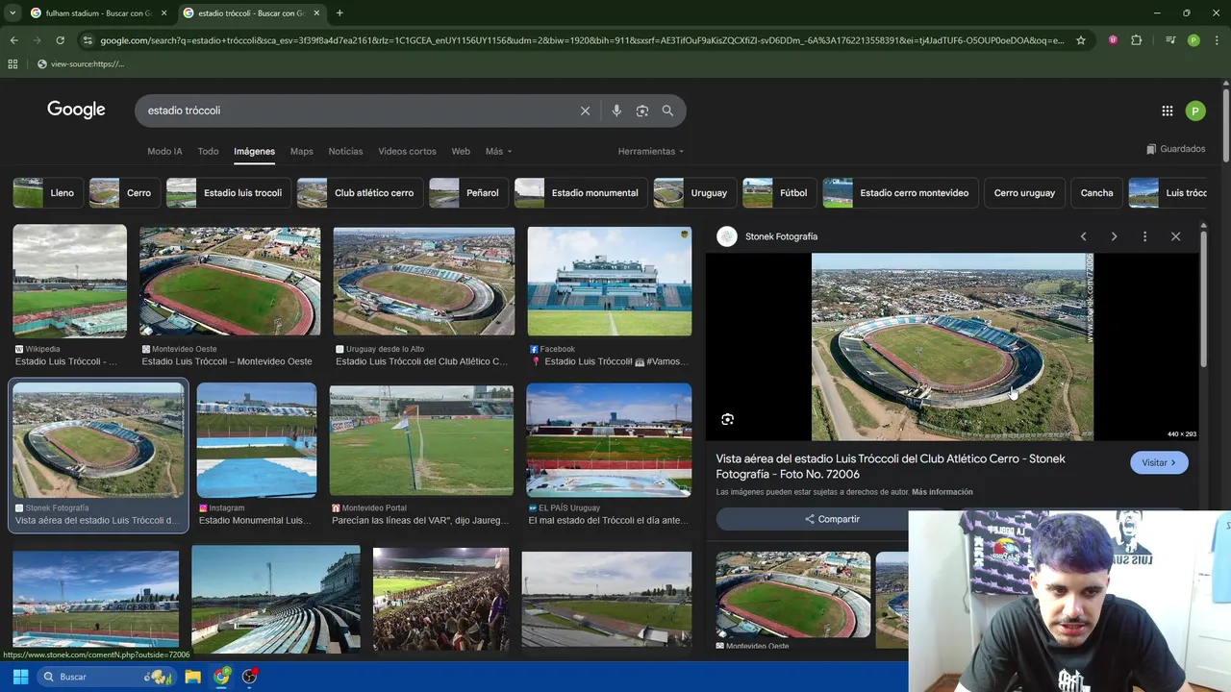The image size is (1231, 692).
Task: Open the view-source bookmark
Action: coord(81,64)
